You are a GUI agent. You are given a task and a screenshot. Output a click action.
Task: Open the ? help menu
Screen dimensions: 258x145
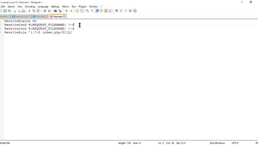(x=101, y=6)
